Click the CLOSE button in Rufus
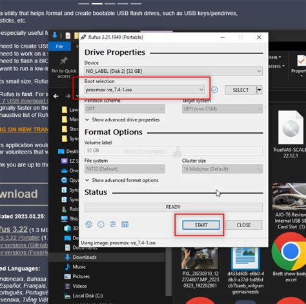 243,225
